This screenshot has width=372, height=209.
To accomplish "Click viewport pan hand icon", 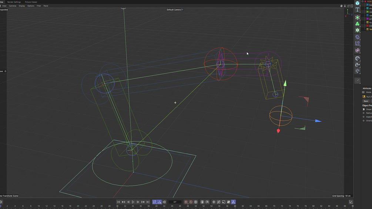I will [341, 6].
